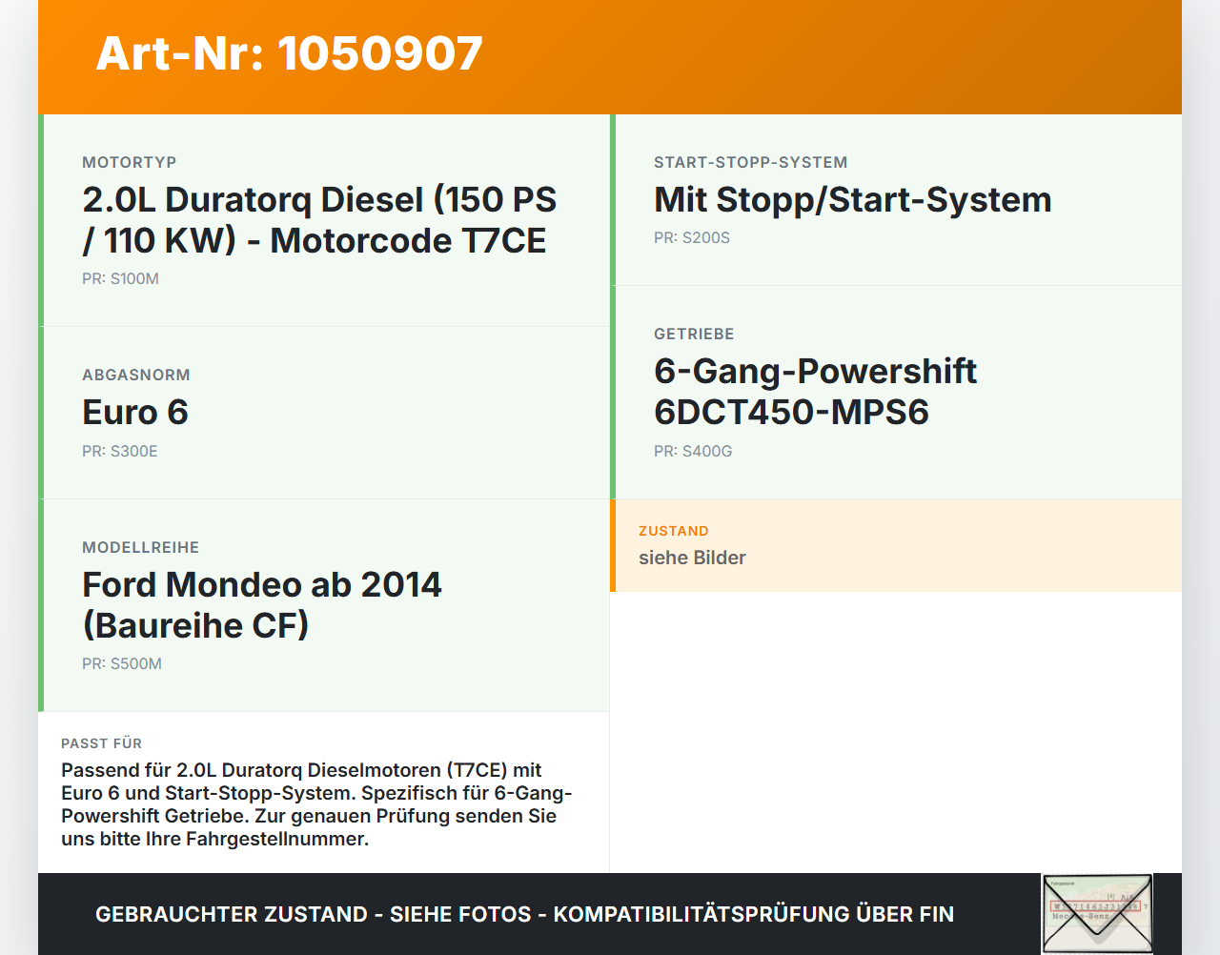
Task: Select the Ford Mondeo ab 2014 card
Action: click(324, 605)
